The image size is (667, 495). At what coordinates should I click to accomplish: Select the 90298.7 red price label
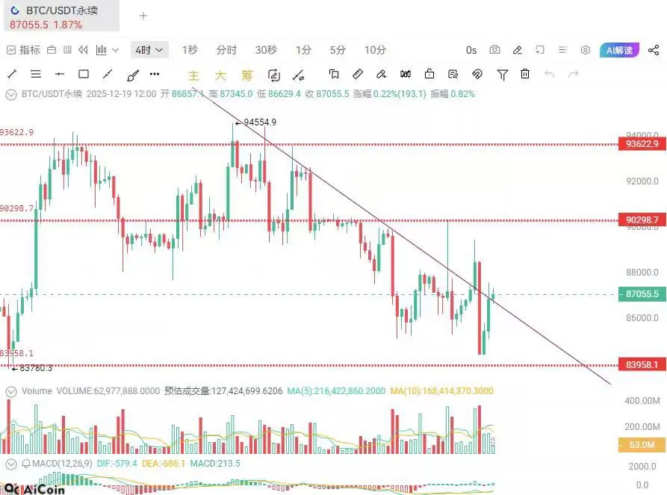pos(642,220)
